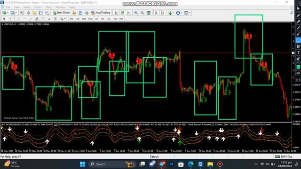Screen dimensions: 301x169
Task: Pick the green drawing color swatch
Action: 298,67
